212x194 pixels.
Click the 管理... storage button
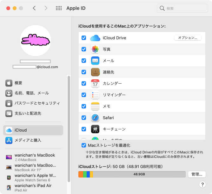point(197,174)
